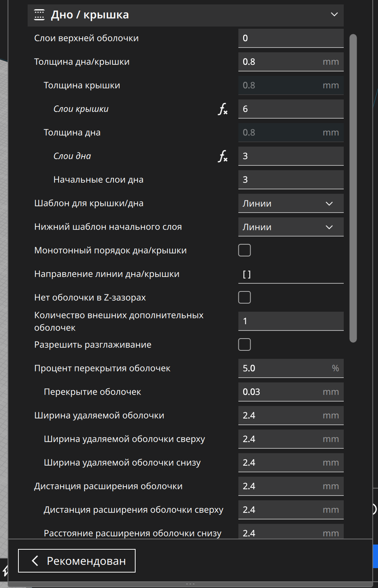This screenshot has height=588, width=378.
Task: Click the Дно / крышка section icon
Action: point(39,15)
